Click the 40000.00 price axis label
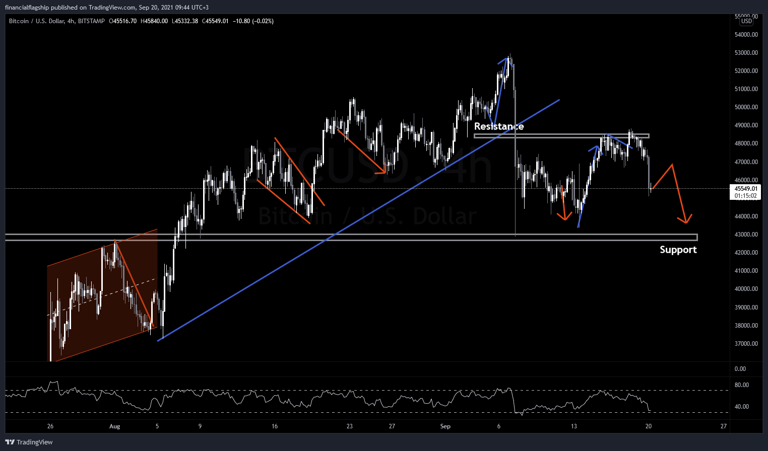The height and width of the screenshot is (451, 768). tap(746, 289)
